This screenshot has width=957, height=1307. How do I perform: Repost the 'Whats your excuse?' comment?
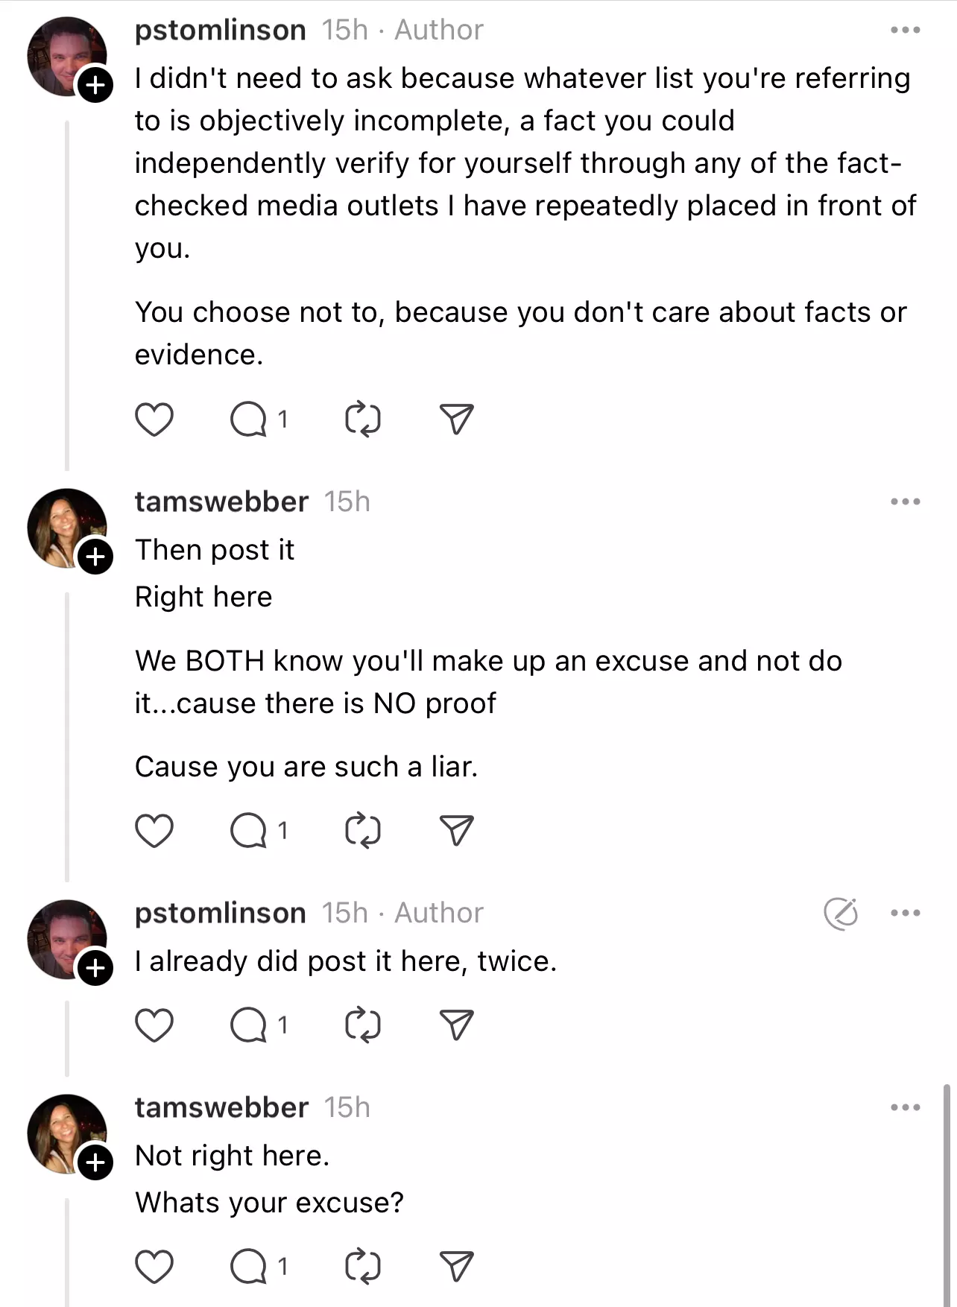363,1266
